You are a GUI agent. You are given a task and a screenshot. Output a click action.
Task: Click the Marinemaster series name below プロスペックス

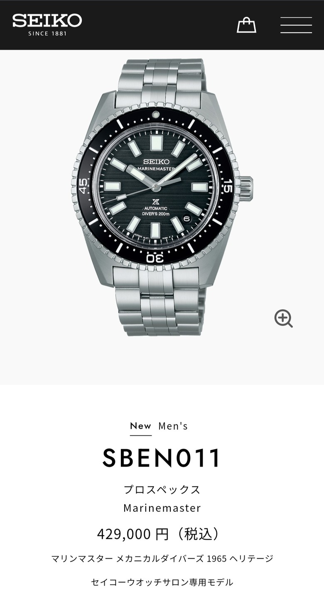(162, 508)
